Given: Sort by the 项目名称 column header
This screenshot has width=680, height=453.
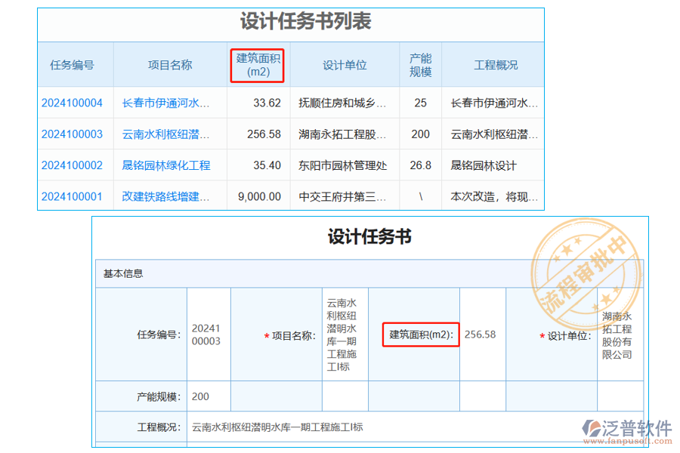Looking at the screenshot, I should pos(170,65).
